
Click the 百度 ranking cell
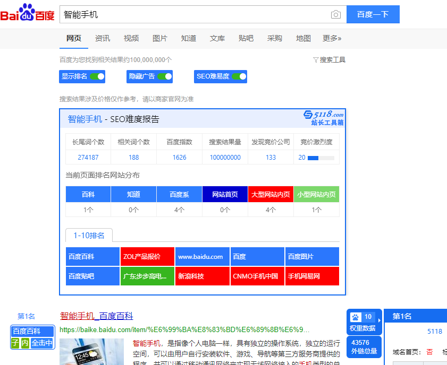click(x=257, y=257)
